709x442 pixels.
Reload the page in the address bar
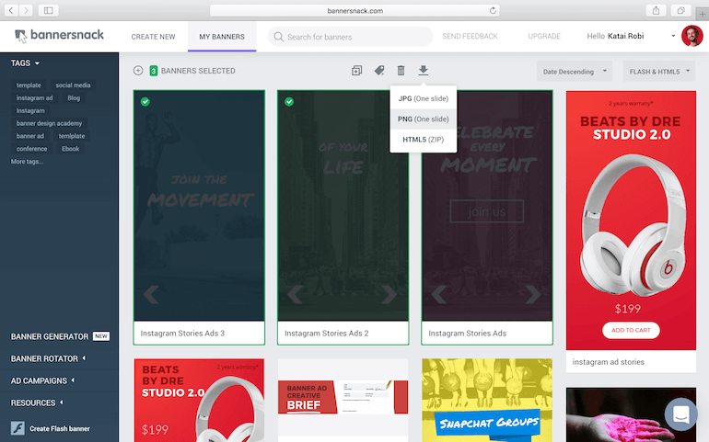(493, 10)
